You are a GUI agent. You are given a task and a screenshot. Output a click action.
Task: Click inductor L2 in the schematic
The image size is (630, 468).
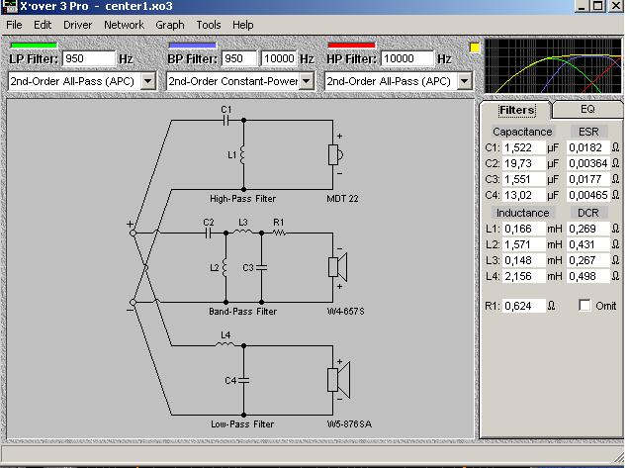[225, 267]
